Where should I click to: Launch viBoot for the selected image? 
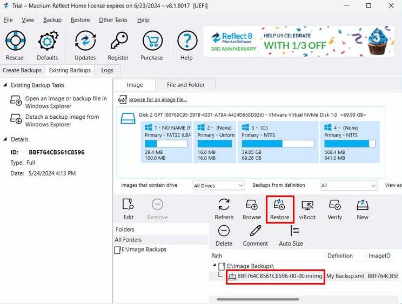tap(307, 205)
